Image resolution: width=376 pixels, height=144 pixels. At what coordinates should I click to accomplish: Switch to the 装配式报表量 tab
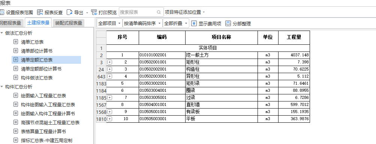coord(69,23)
